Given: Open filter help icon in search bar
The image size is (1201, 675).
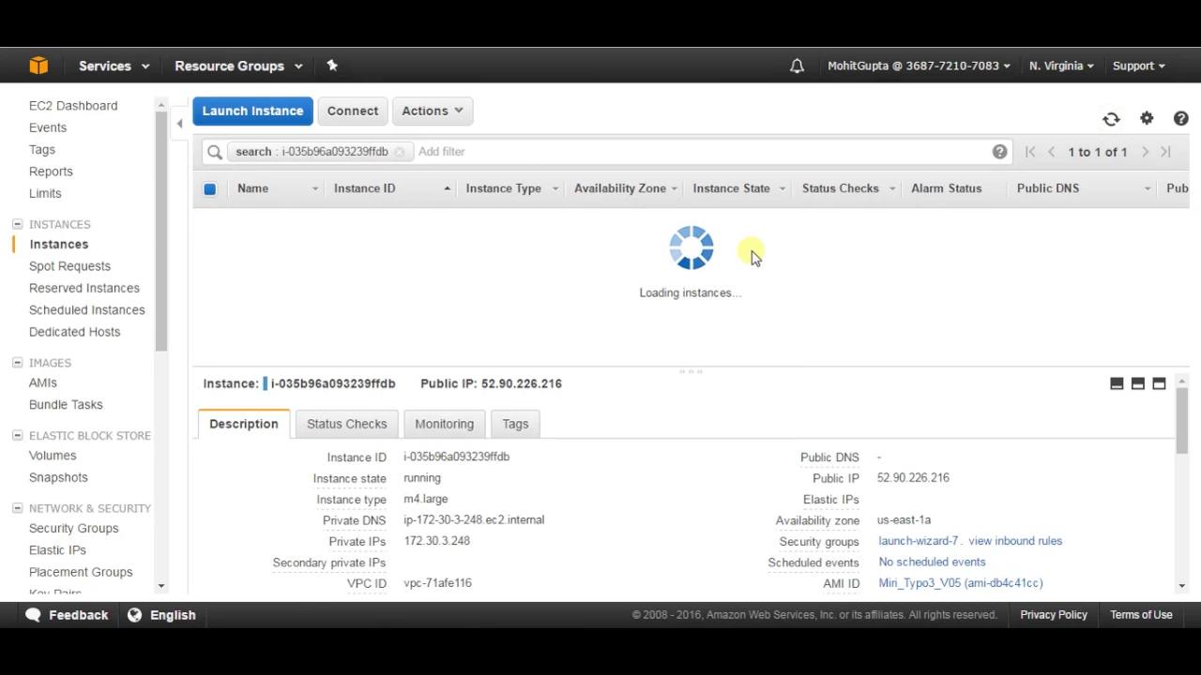Looking at the screenshot, I should pos(1000,152).
